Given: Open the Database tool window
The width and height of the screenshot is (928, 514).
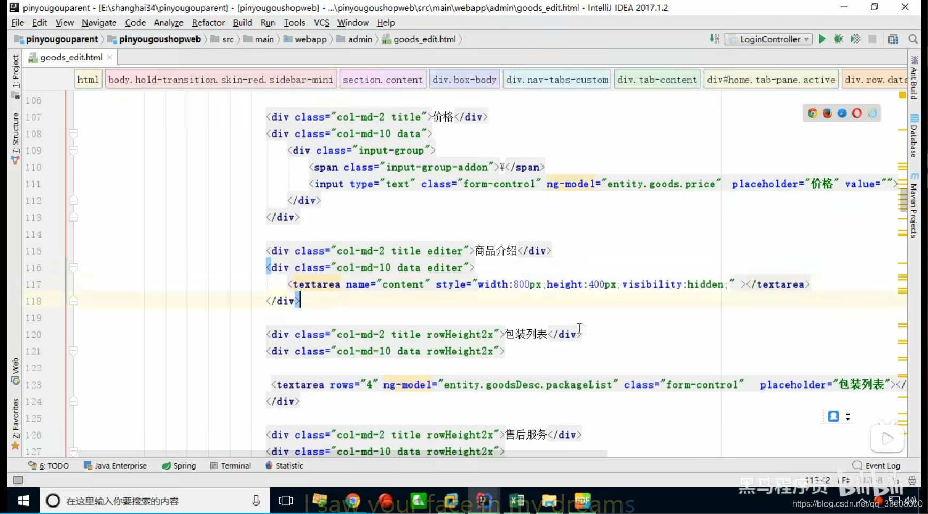Looking at the screenshot, I should 914,136.
